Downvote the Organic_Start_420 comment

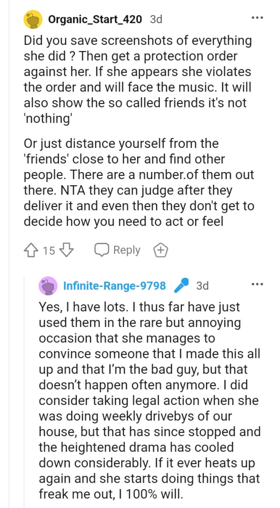click(x=66, y=251)
